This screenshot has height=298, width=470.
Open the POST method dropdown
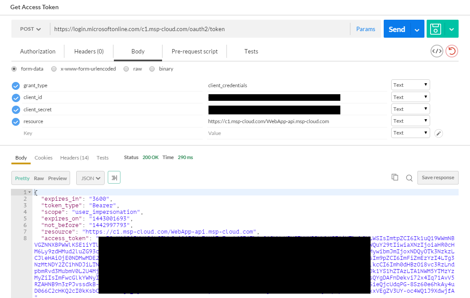tap(30, 29)
